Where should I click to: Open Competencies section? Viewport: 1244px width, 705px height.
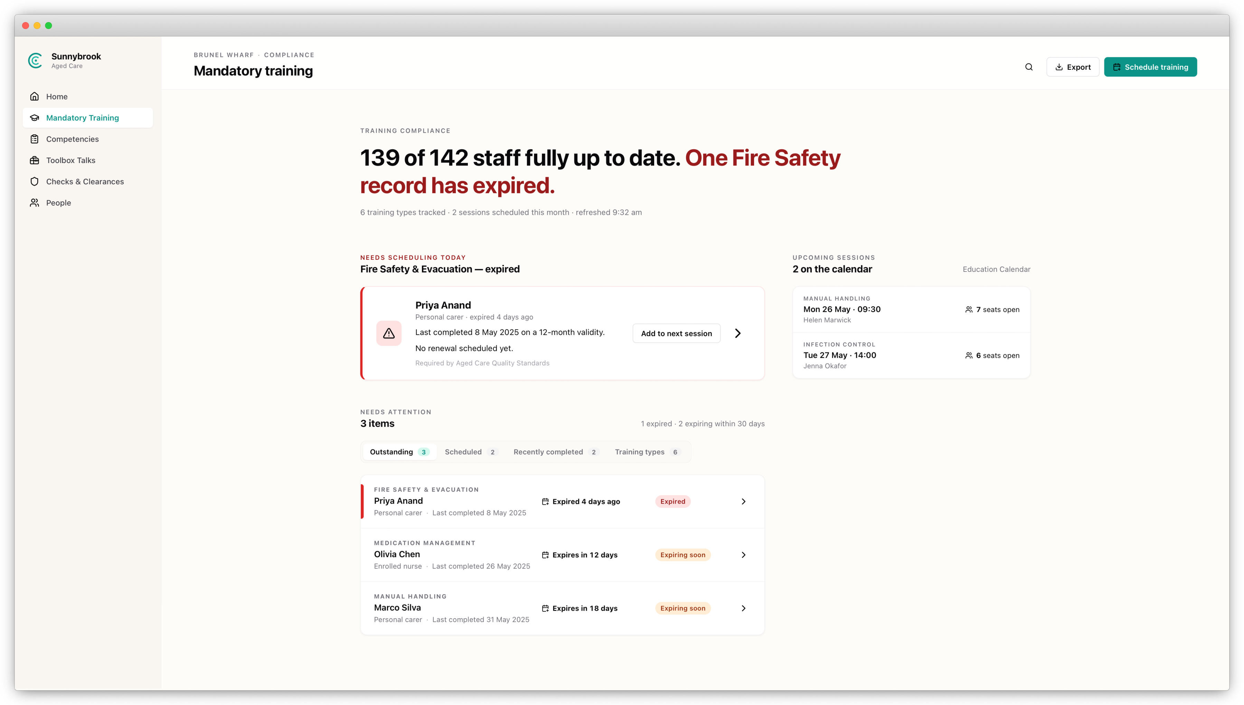(88, 139)
